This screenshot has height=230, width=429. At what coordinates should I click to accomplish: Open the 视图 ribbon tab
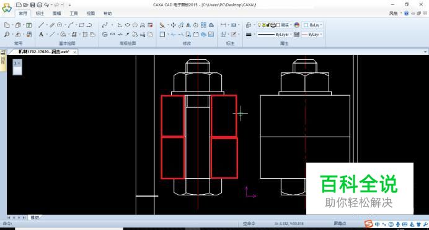(91, 13)
